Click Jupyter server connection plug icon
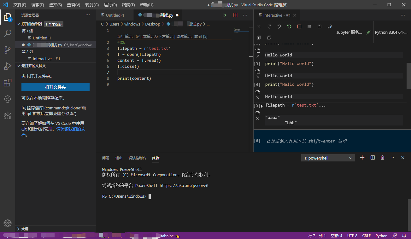The image size is (411, 239). coord(368,32)
